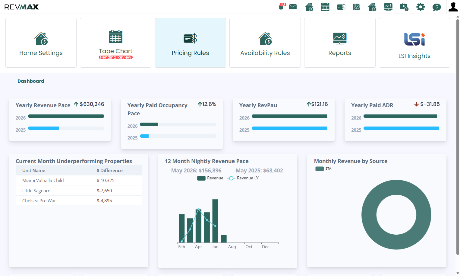Click the page scrollbar down arrow

[458, 273]
